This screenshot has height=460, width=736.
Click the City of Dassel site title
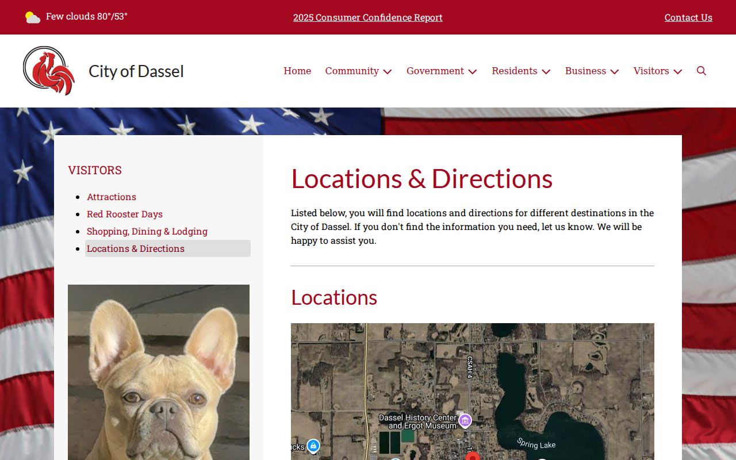136,71
